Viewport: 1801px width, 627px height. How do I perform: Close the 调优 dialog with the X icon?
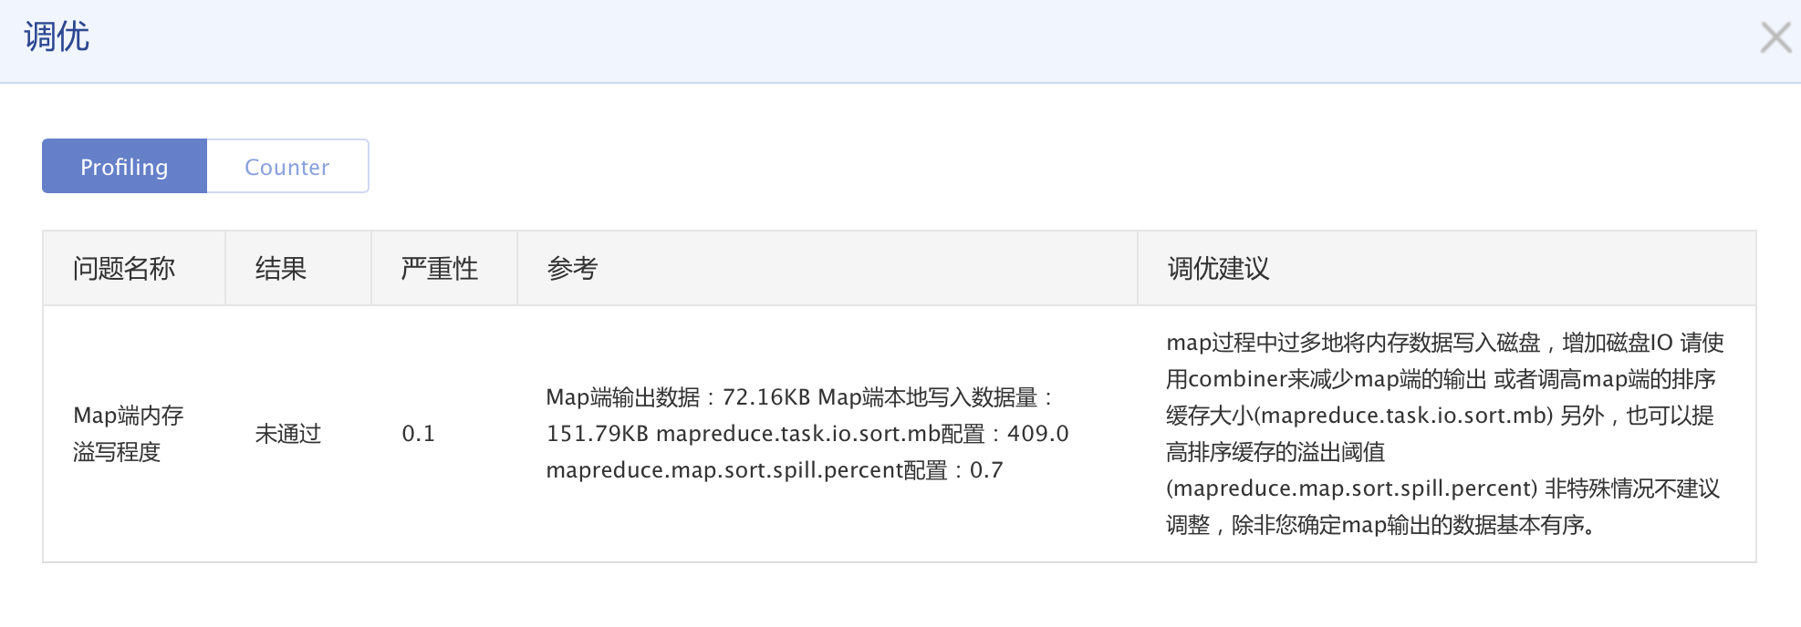pyautogui.click(x=1775, y=37)
